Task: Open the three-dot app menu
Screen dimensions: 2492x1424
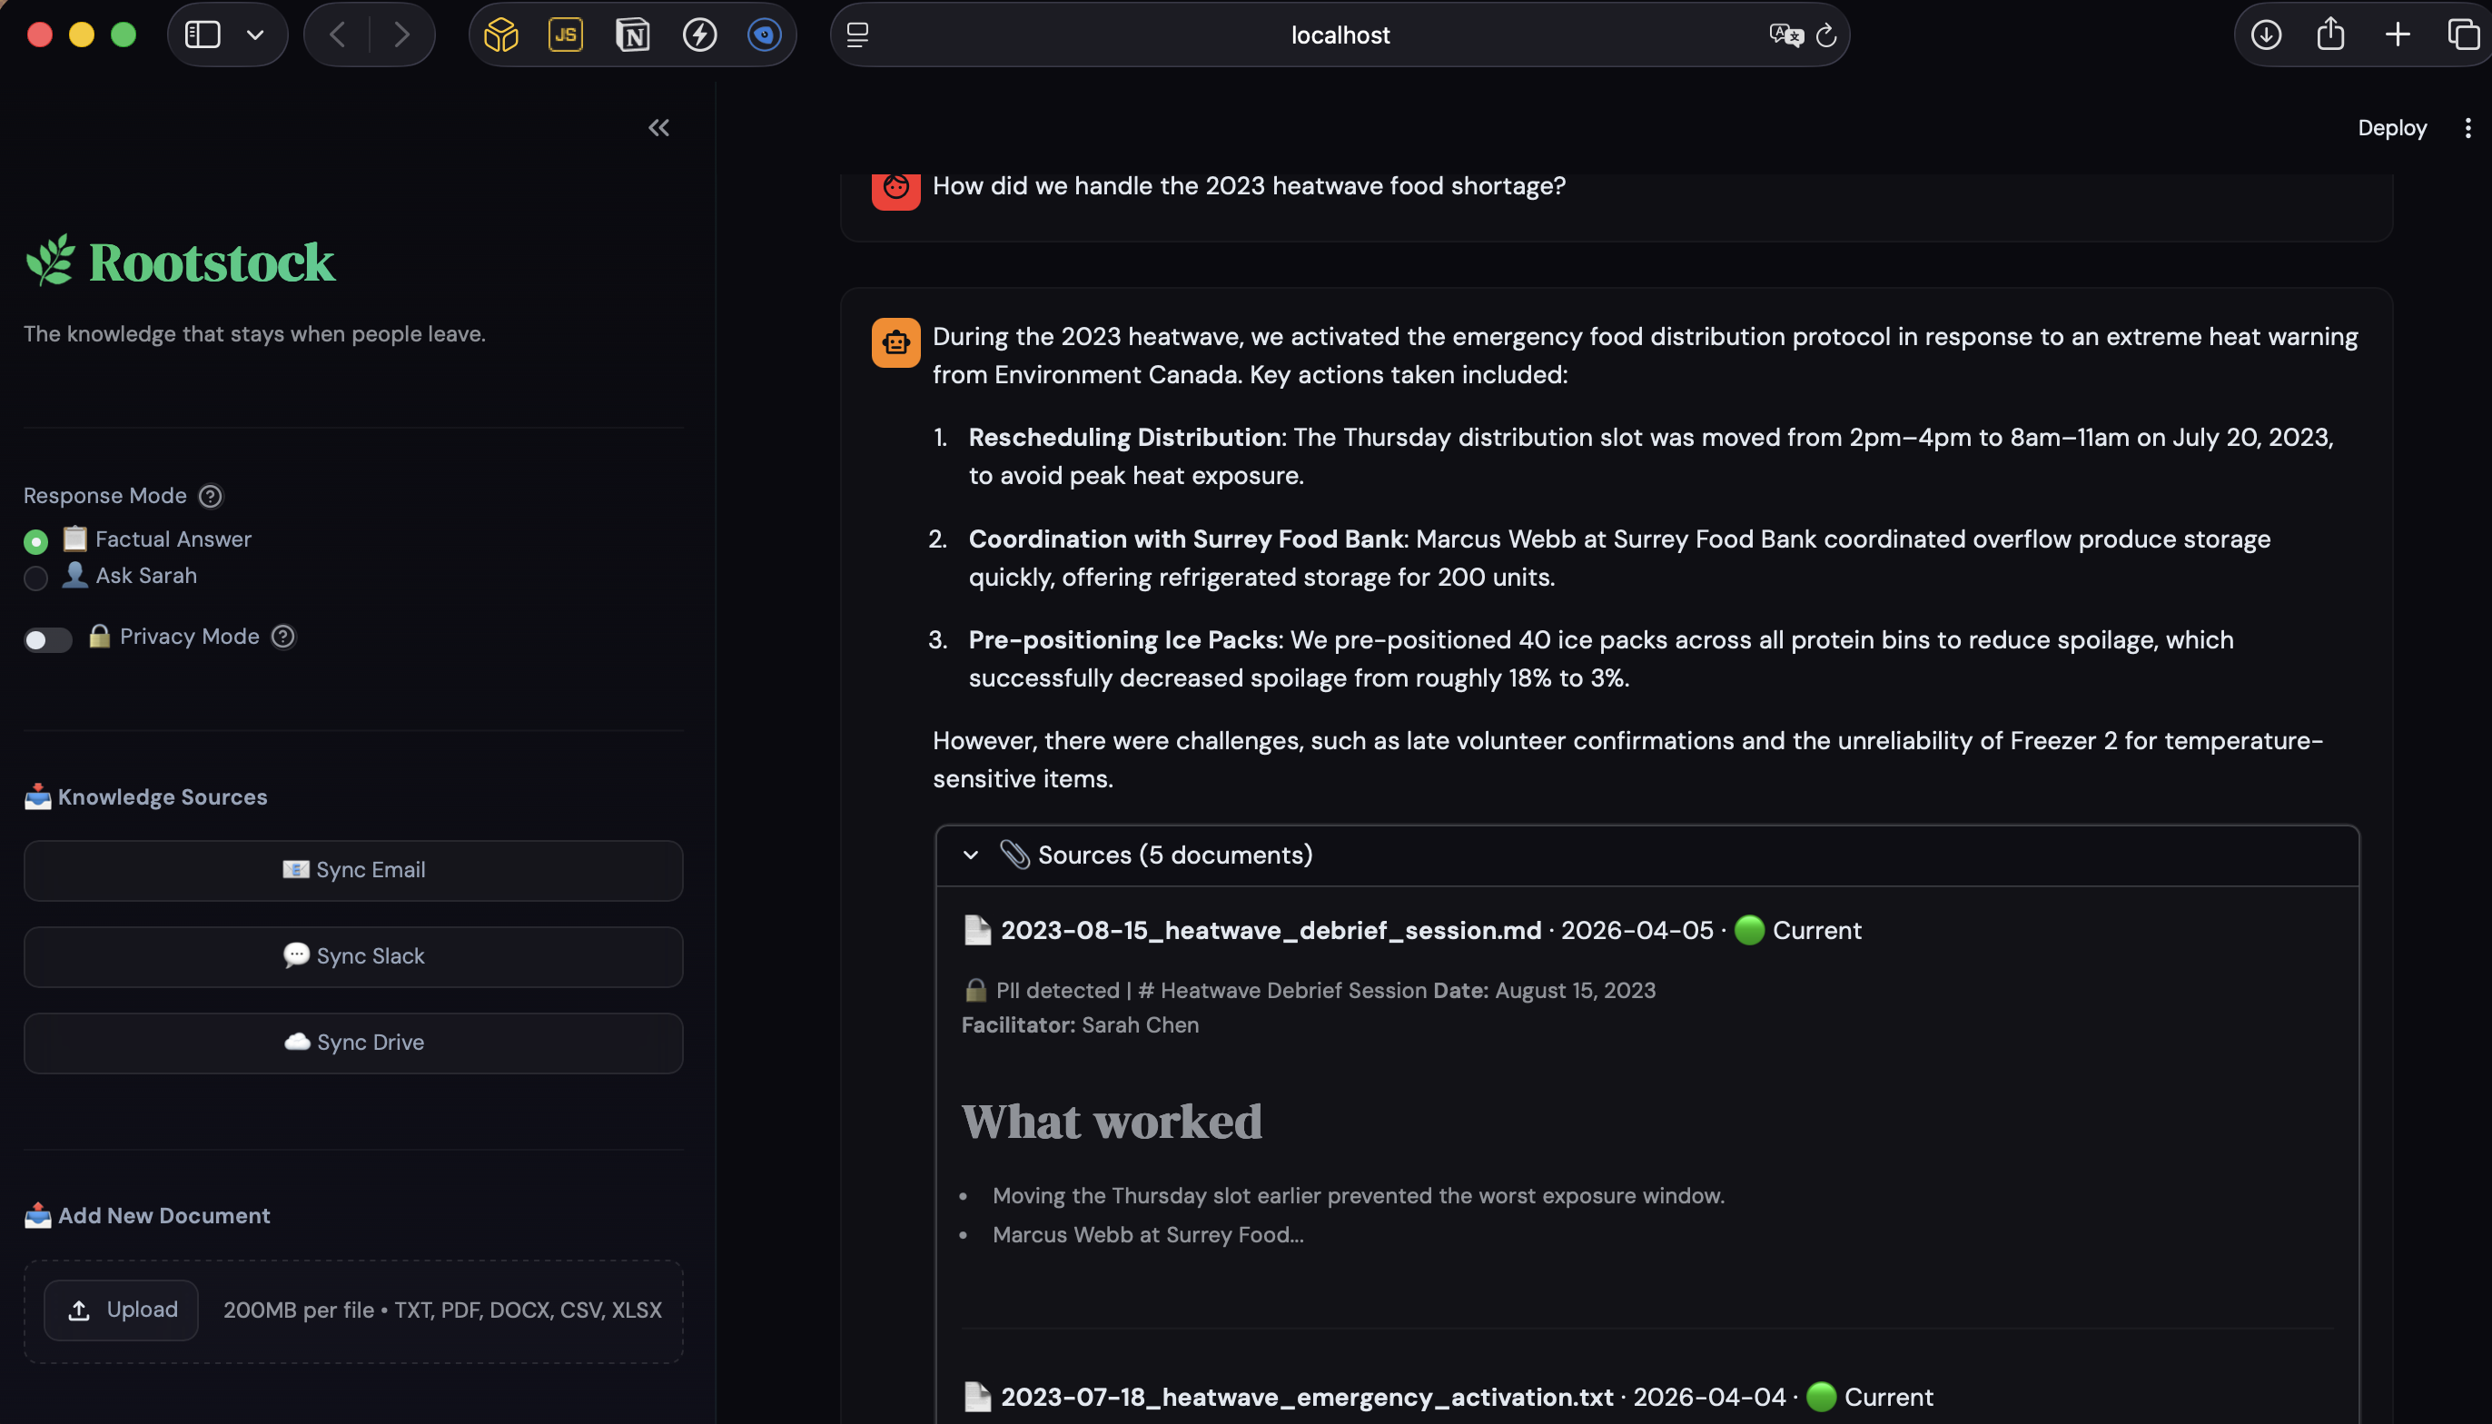Action: click(2467, 128)
